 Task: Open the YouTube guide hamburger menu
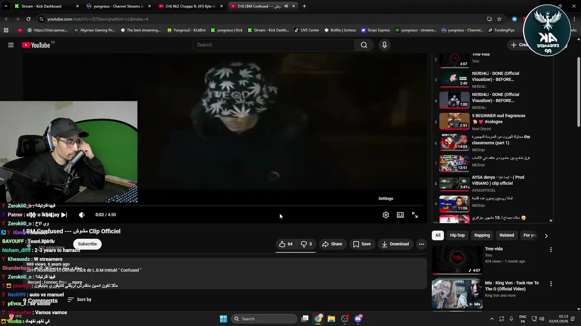[11, 45]
